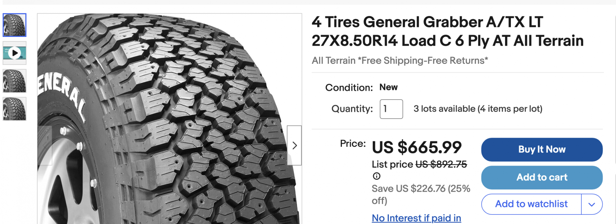Click the General Grabber A/TX listing title
Image resolution: width=616 pixels, height=224 pixels.
[x=447, y=32]
